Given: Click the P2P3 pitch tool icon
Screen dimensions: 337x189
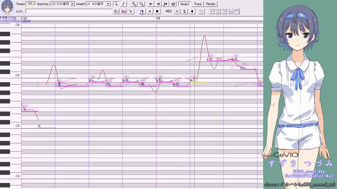Looking at the screenshot, I should click(x=218, y=11).
